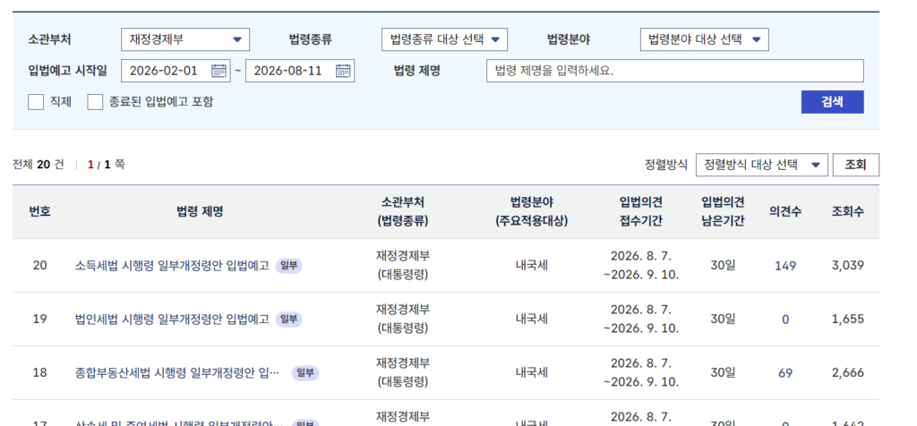Click the 법령 제명 column header
Screen dimensions: 917x426
tap(200, 211)
